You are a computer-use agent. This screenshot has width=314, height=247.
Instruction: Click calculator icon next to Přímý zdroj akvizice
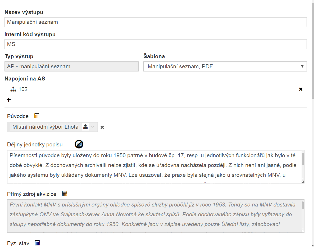pyautogui.click(x=65, y=194)
